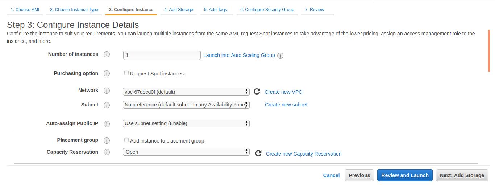Open the Capacity Reservation dropdown
495x188 pixels.
186,152
